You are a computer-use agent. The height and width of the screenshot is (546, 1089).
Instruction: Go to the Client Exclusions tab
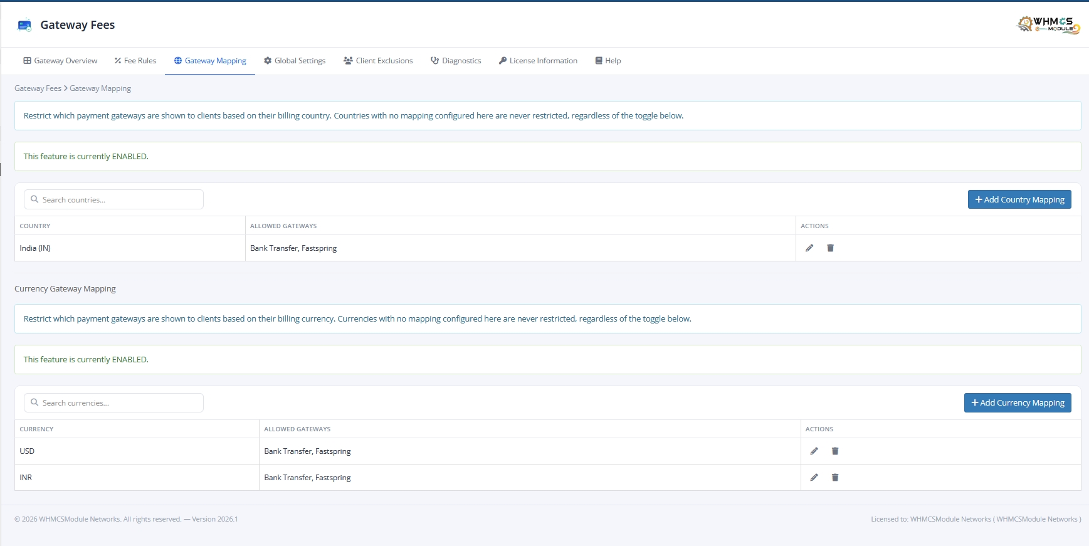tap(378, 61)
